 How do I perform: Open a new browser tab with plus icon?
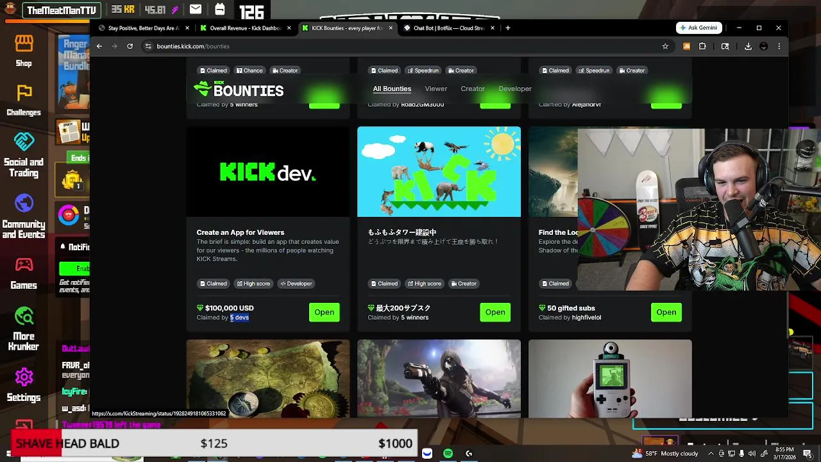pos(507,28)
